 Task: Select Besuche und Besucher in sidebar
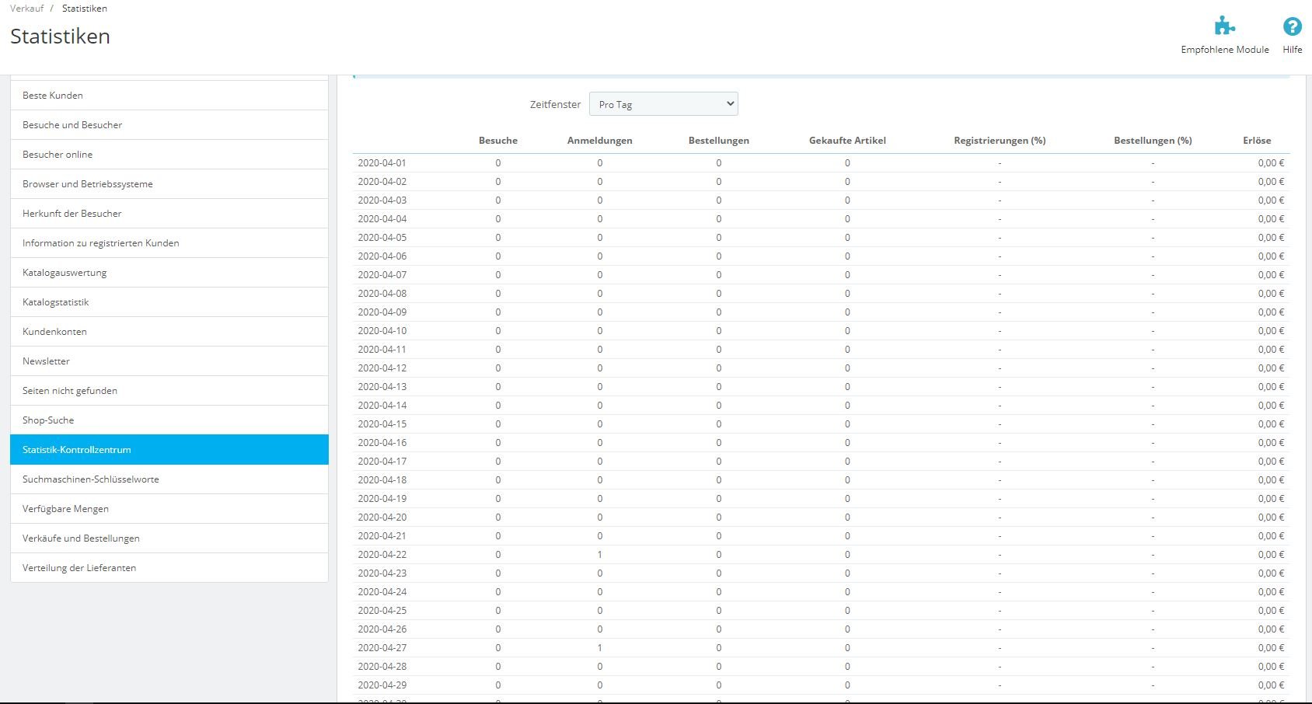point(169,125)
